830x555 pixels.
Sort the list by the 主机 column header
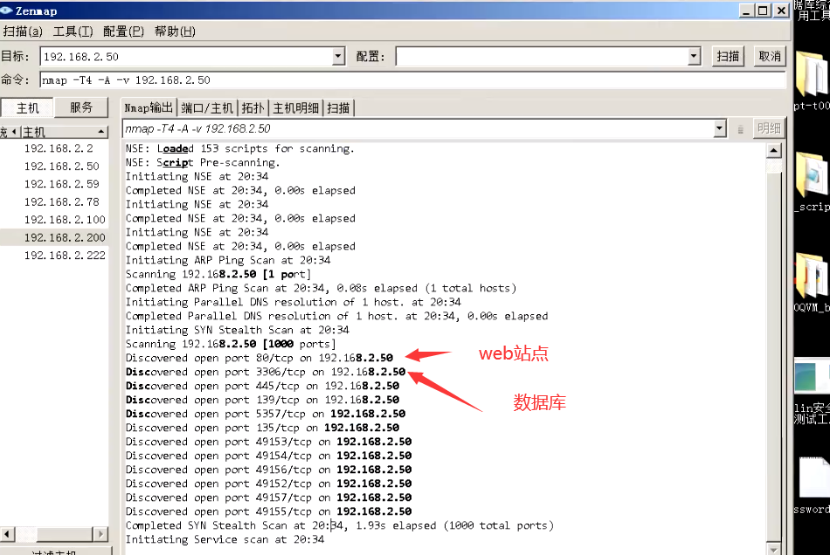(64, 132)
